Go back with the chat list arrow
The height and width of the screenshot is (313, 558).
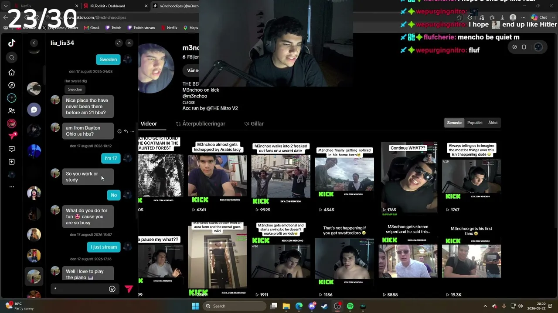tap(34, 43)
